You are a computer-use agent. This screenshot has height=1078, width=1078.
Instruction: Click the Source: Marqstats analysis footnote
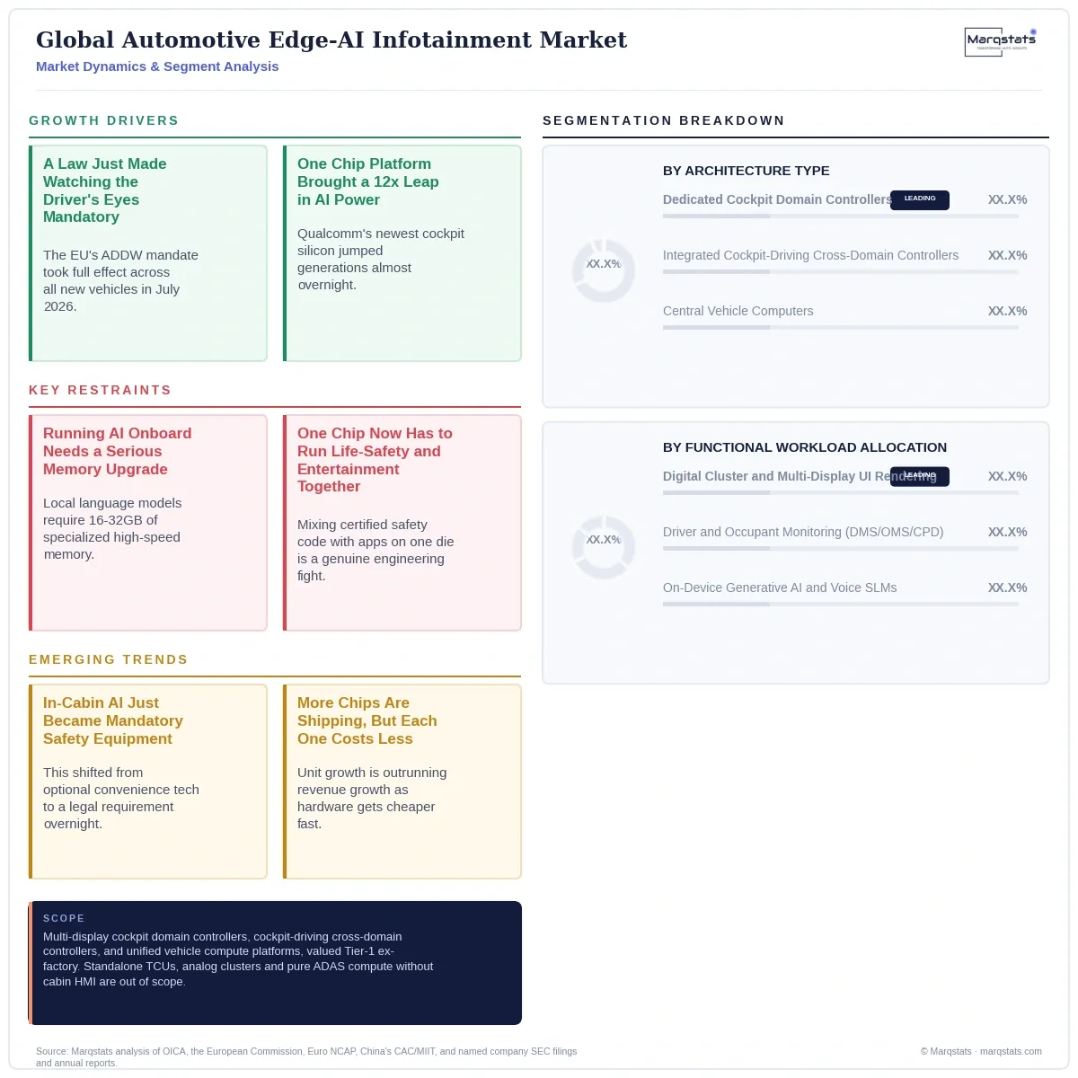coord(306,1056)
